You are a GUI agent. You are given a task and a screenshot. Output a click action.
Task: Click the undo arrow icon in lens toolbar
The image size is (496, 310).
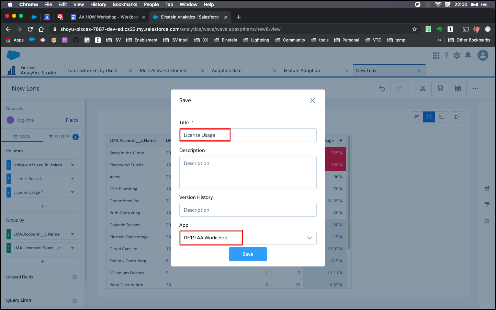[382, 88]
